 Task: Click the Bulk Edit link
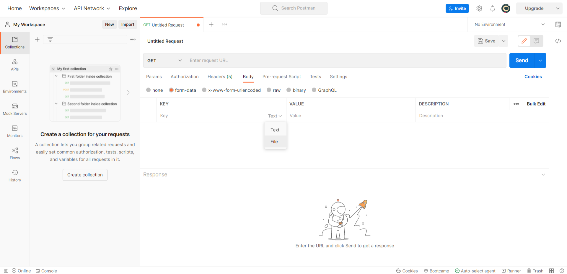pyautogui.click(x=536, y=104)
